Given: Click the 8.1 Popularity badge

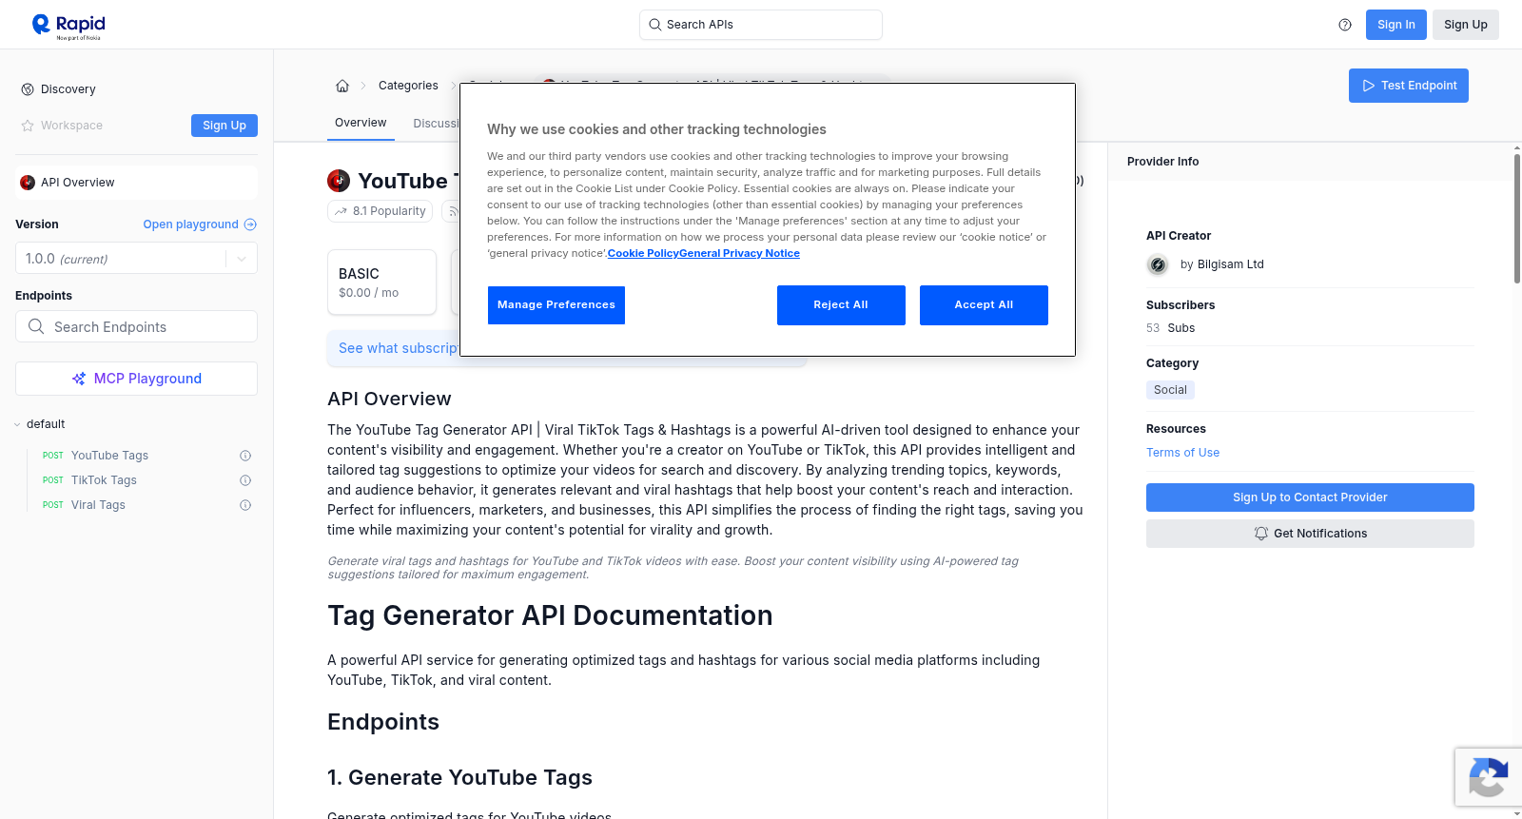Looking at the screenshot, I should pos(380,211).
